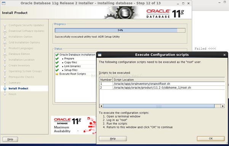This screenshot has height=146, width=229.
Task: Click the Oracle Database 11g header logo
Action: [165, 14]
